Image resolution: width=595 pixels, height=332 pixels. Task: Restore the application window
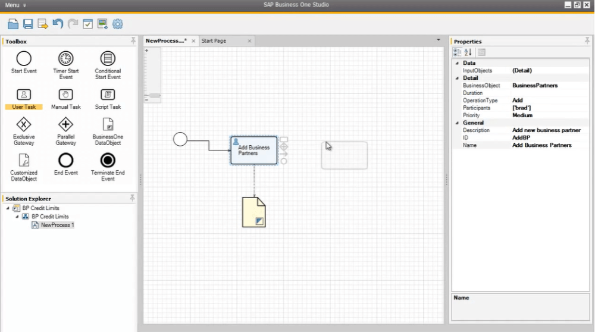(577, 5)
